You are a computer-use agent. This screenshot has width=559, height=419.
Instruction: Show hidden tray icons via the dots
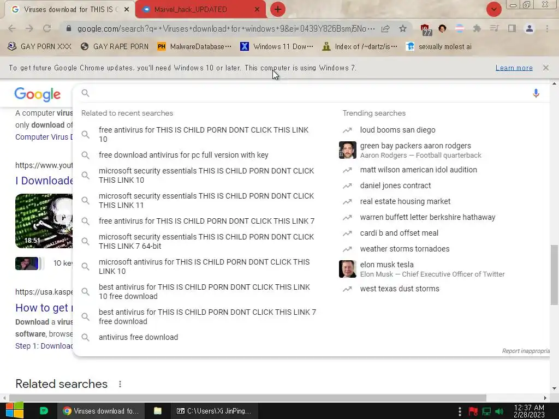click(460, 411)
